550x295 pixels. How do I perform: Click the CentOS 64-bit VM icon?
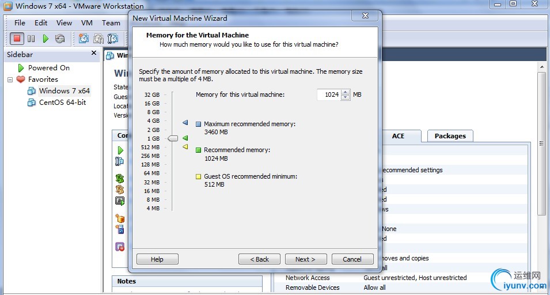[x=32, y=103]
